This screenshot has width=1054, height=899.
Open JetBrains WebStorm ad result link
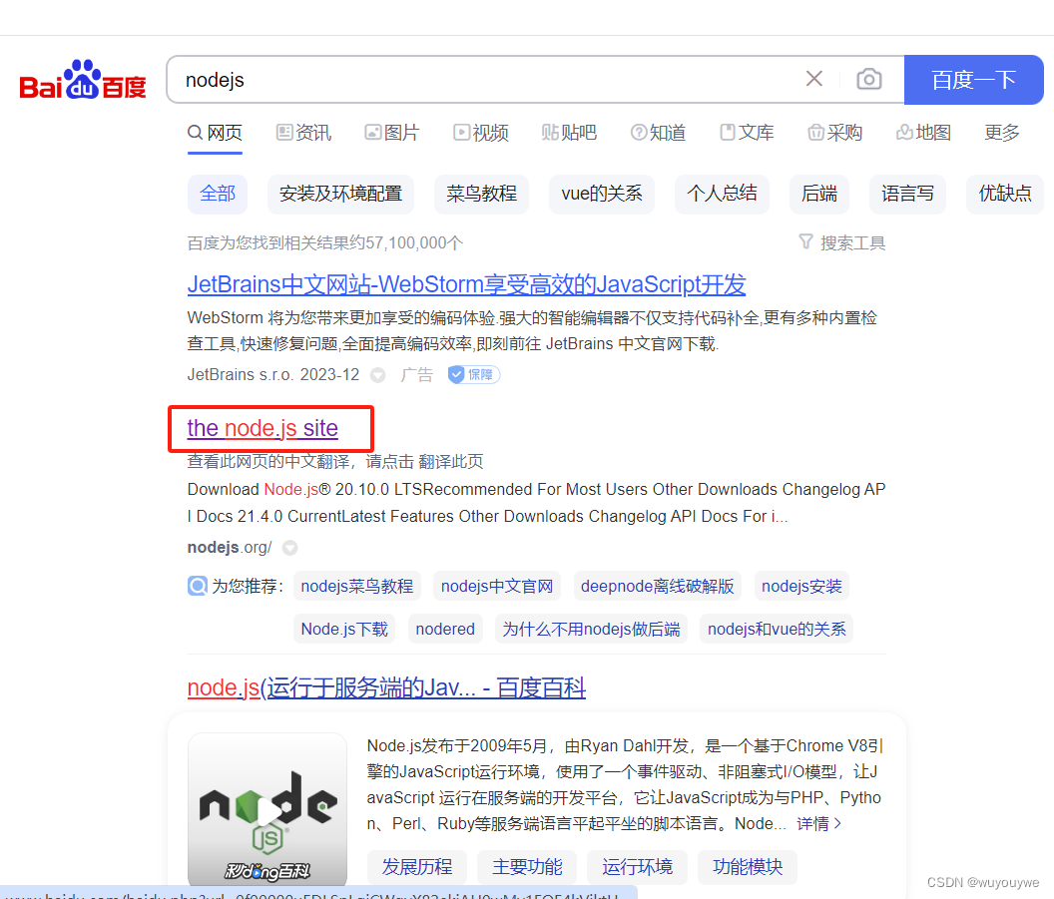(x=466, y=285)
